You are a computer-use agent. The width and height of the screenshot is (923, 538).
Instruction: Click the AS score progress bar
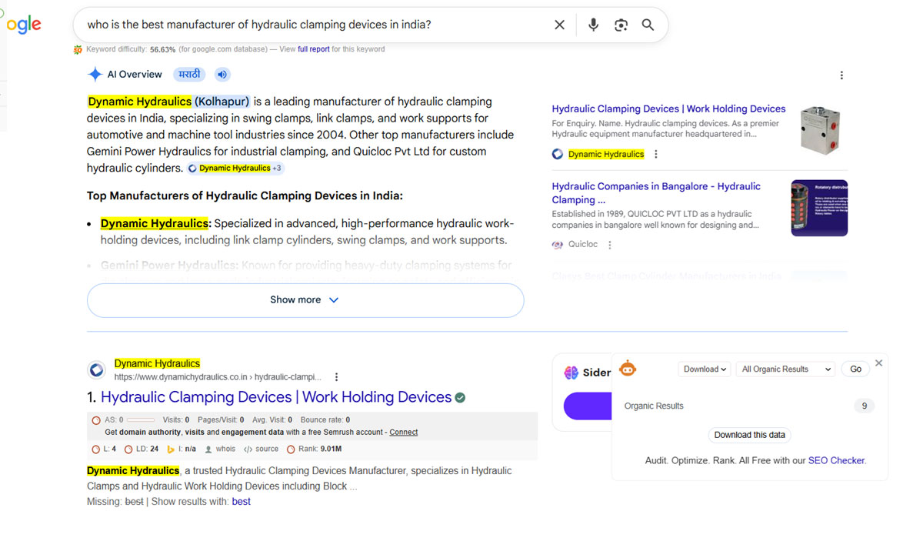coord(141,420)
